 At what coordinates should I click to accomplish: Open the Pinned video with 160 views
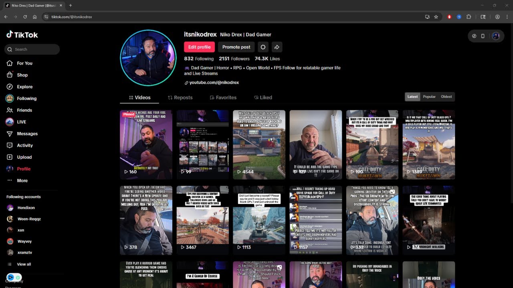pyautogui.click(x=146, y=144)
